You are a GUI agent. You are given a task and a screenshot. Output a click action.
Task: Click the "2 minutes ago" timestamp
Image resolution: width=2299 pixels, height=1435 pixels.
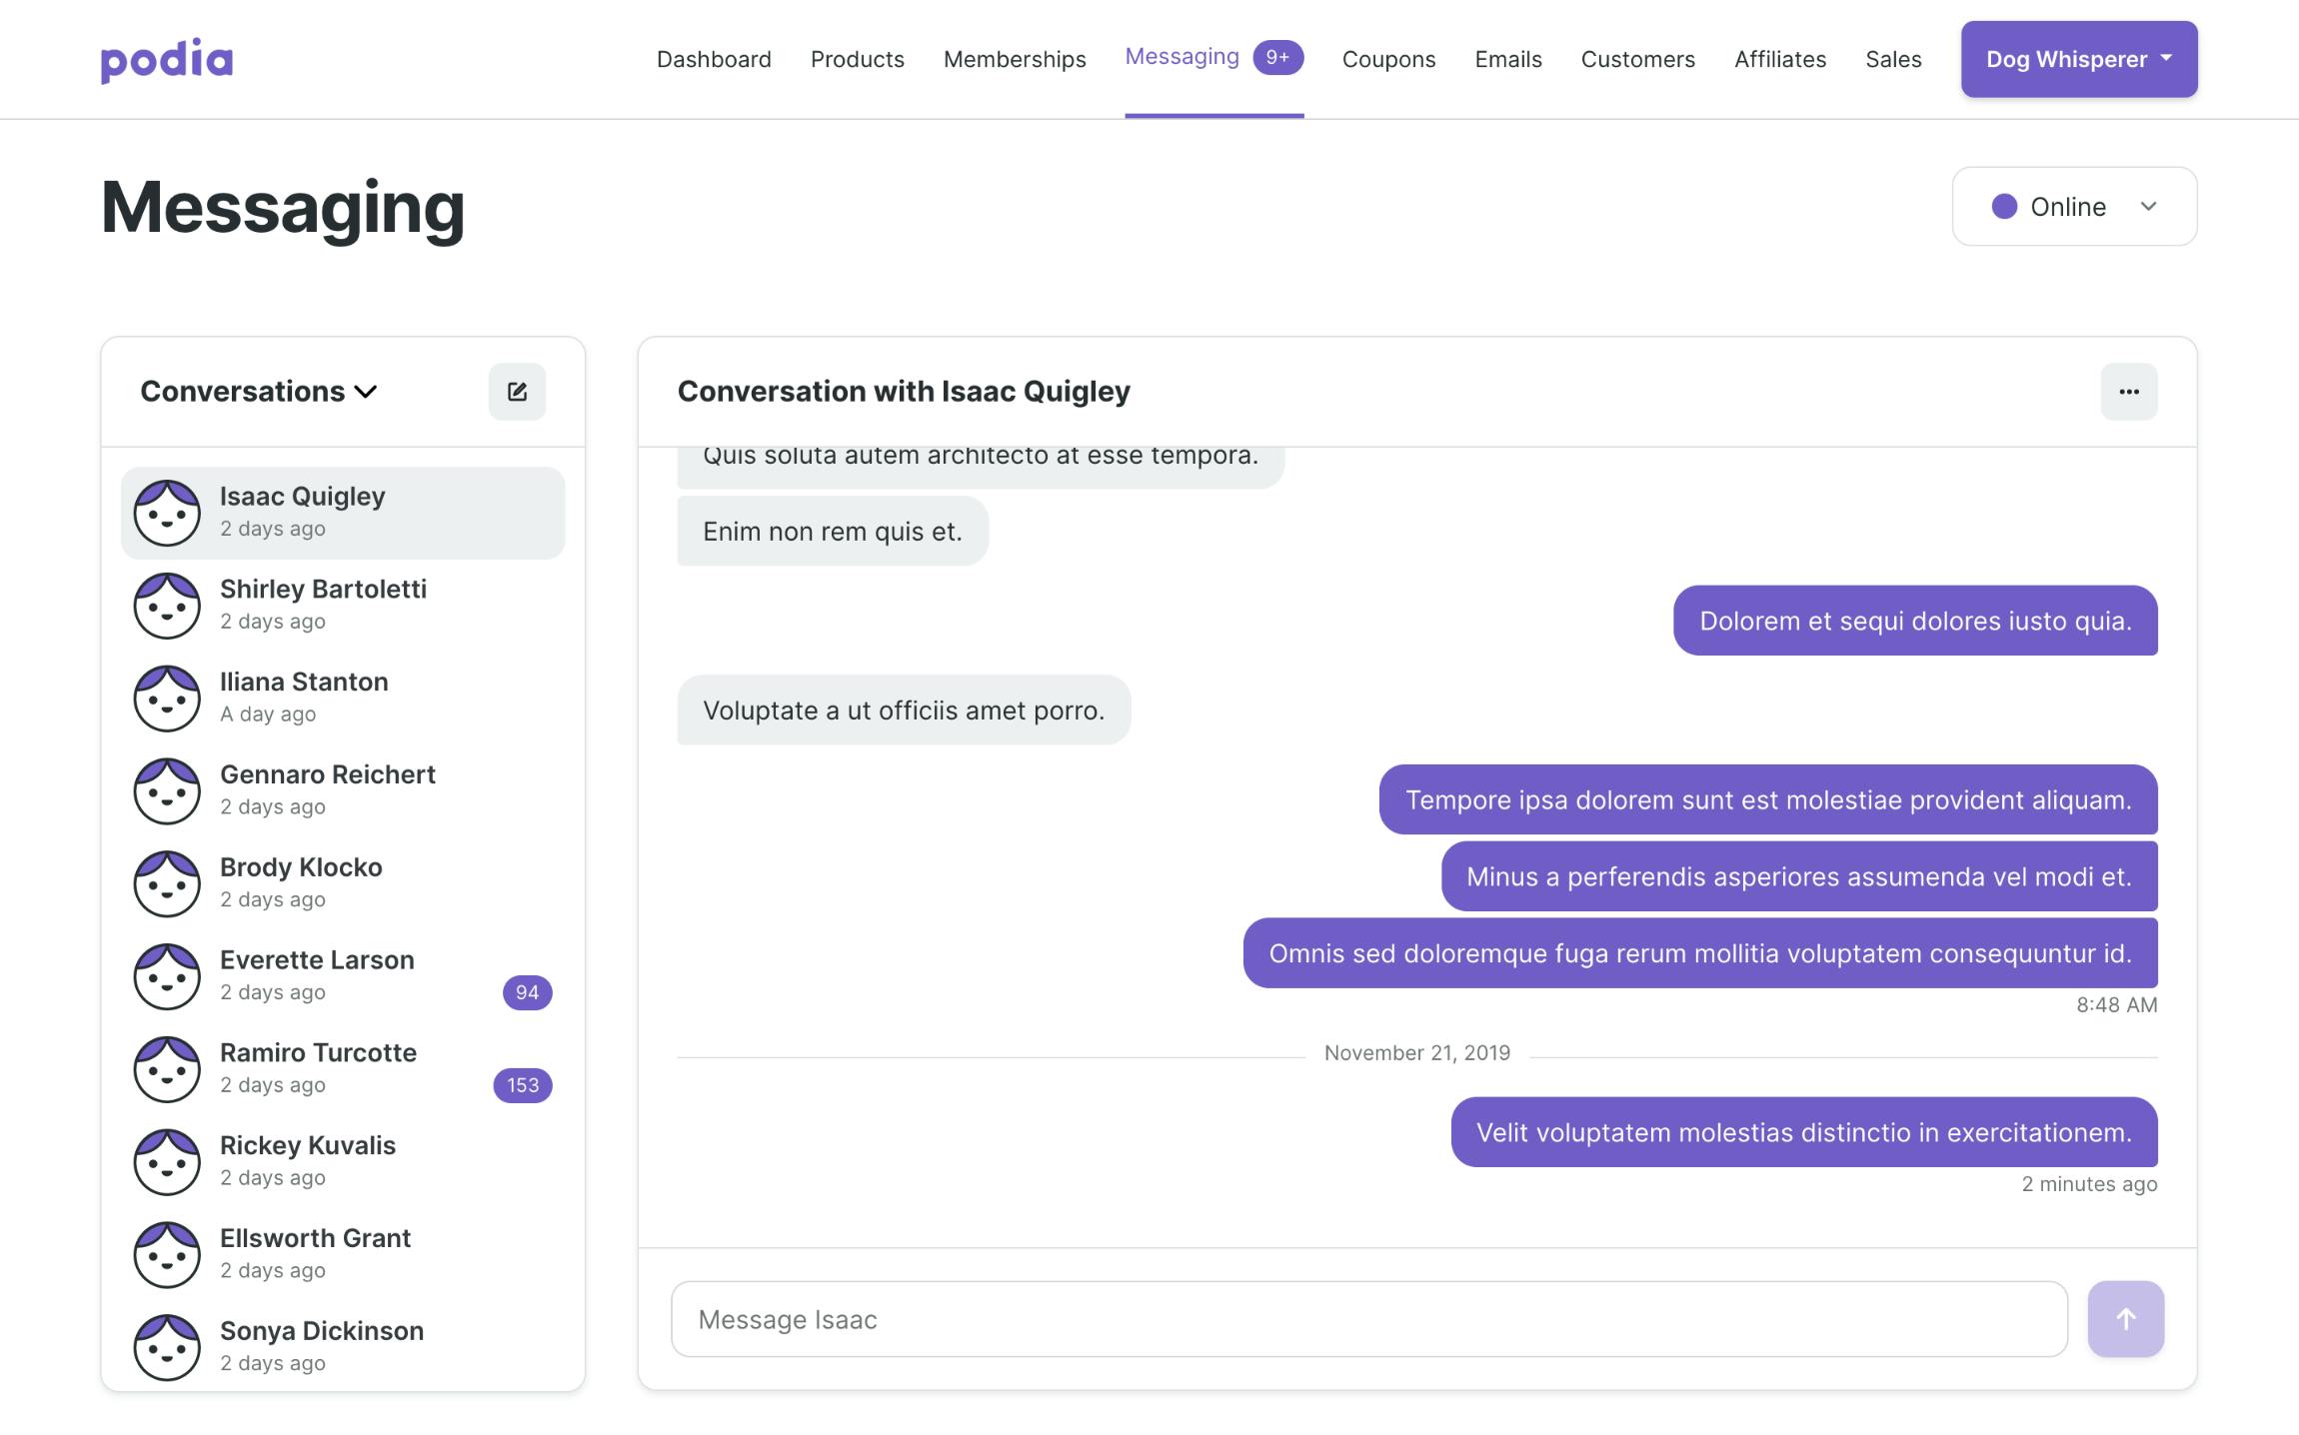pyautogui.click(x=2089, y=1184)
